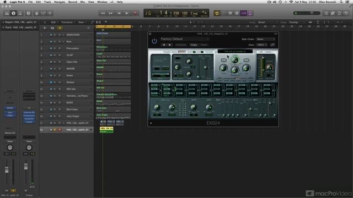Open the List Editors icon
The width and height of the screenshot is (353, 198).
(326, 13)
